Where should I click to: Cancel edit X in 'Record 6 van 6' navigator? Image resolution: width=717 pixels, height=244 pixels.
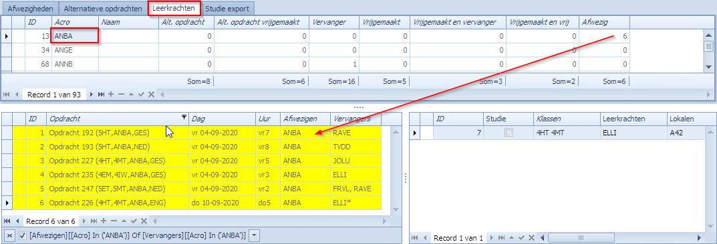point(144,221)
